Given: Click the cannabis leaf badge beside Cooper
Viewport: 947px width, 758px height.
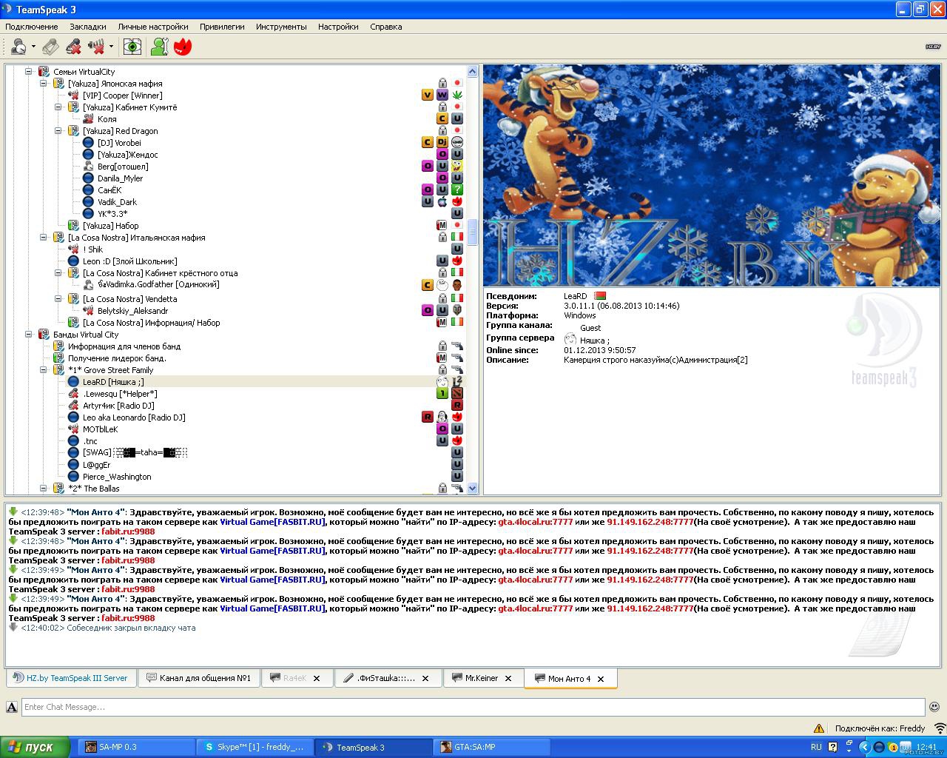Looking at the screenshot, I should (x=457, y=95).
